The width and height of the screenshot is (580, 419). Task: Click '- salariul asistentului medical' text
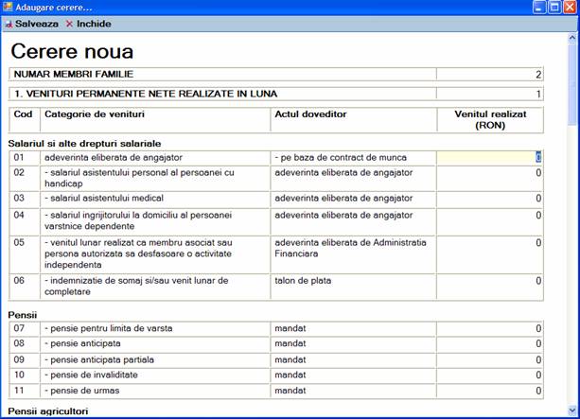point(104,198)
